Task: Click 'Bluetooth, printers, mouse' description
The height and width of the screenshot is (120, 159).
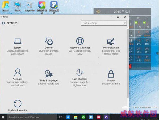Action: [x=49, y=52]
